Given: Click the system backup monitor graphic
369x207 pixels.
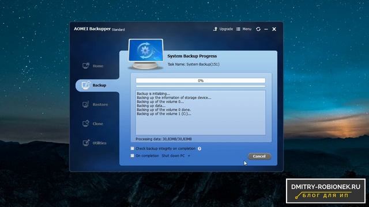Looking at the screenshot, I should (x=146, y=54).
